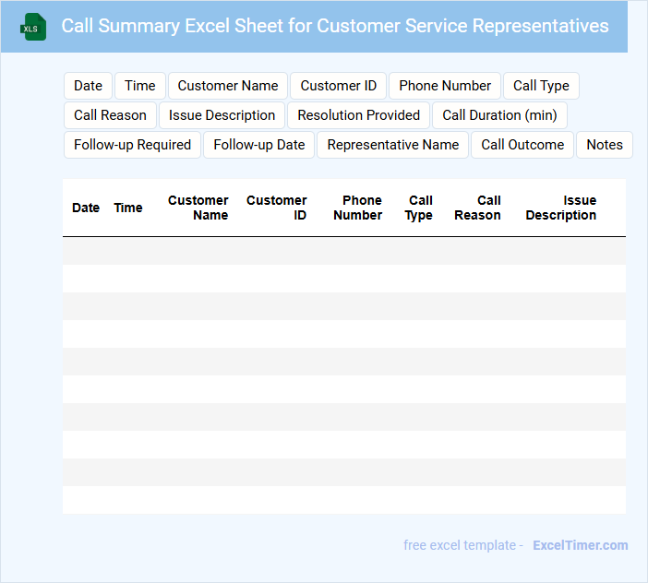Open the ExcelTimer.com link
This screenshot has height=583, width=648.
click(581, 545)
